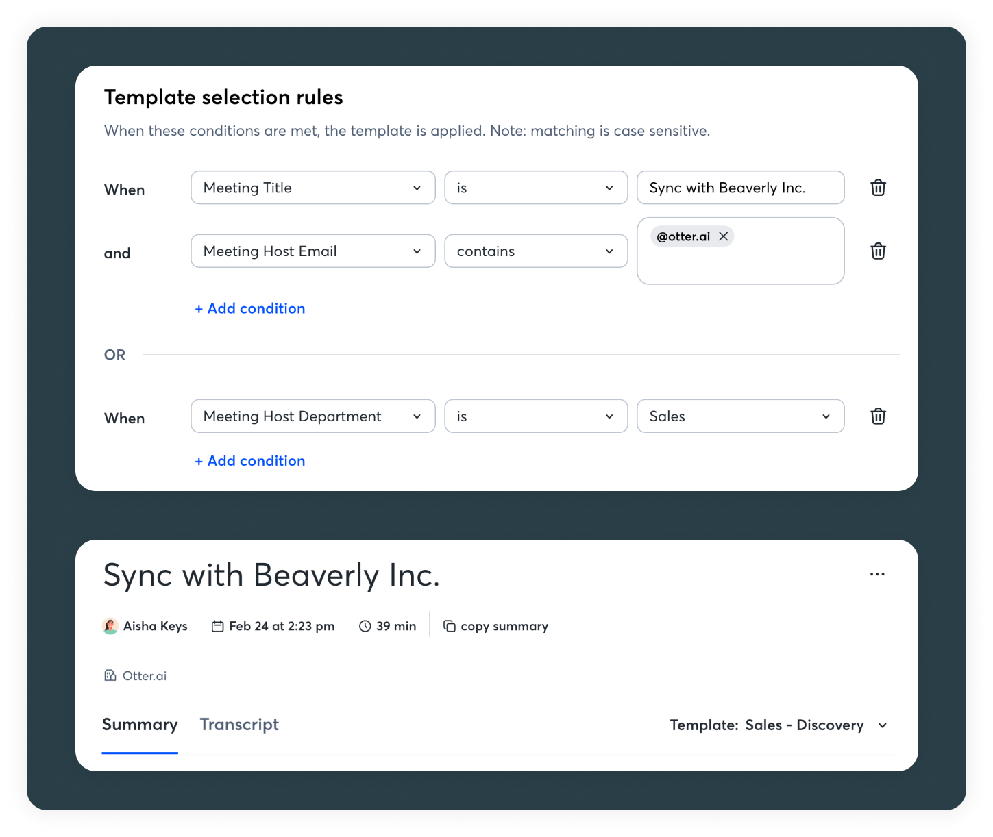Click the calendar date icon
993x837 pixels.
(x=218, y=626)
